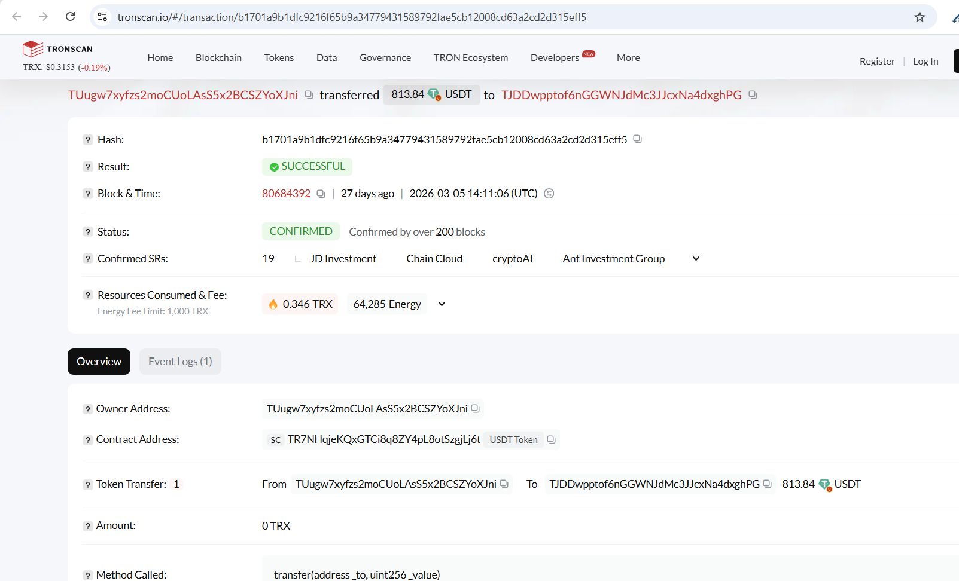Open Ant Investment Group representative
The image size is (959, 581).
(x=614, y=259)
